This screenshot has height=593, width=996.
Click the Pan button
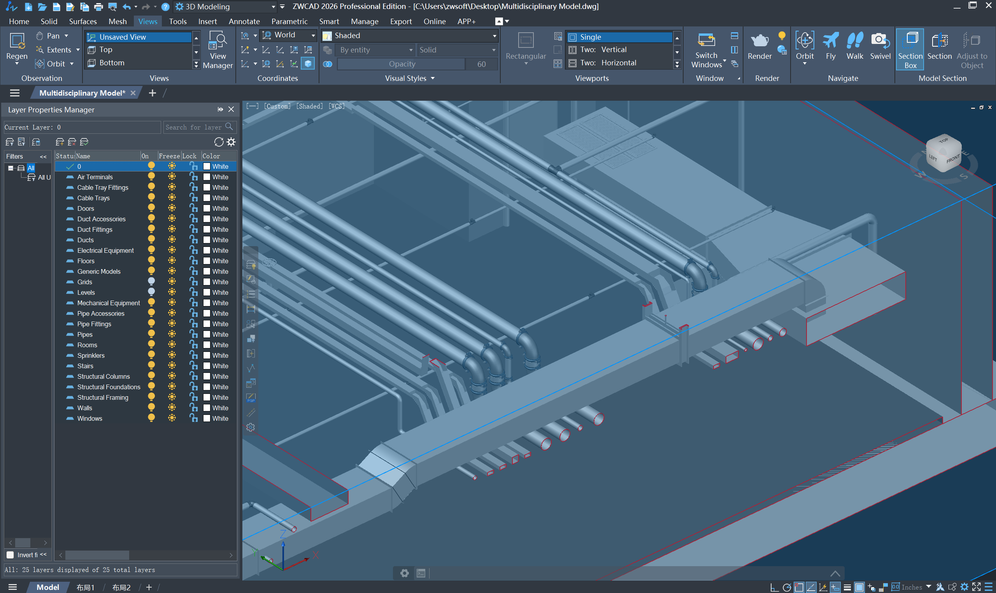tap(53, 35)
